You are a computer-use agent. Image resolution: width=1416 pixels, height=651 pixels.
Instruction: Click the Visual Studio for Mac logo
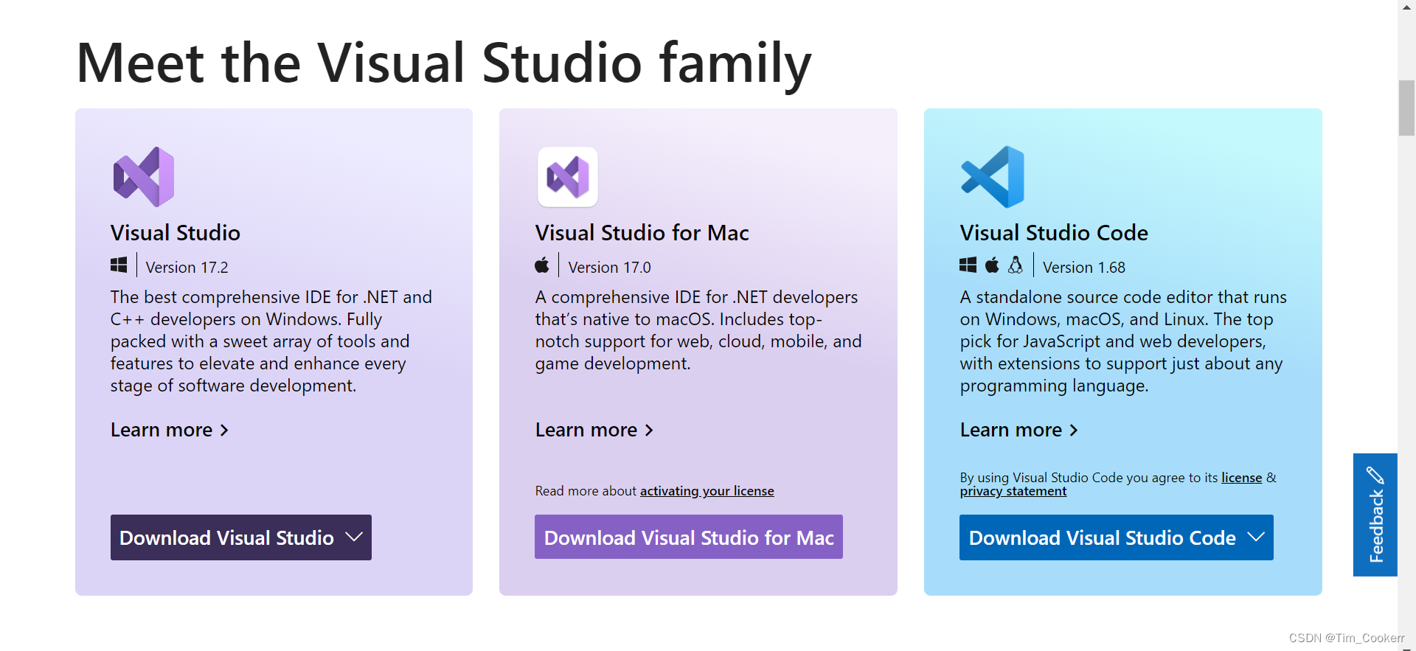click(x=567, y=177)
